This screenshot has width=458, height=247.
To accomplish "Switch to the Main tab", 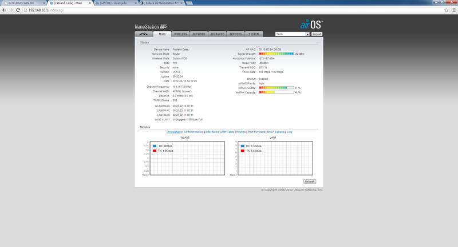I will [162, 34].
